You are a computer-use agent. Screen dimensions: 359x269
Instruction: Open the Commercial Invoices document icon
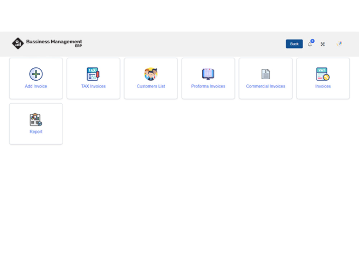[266, 74]
